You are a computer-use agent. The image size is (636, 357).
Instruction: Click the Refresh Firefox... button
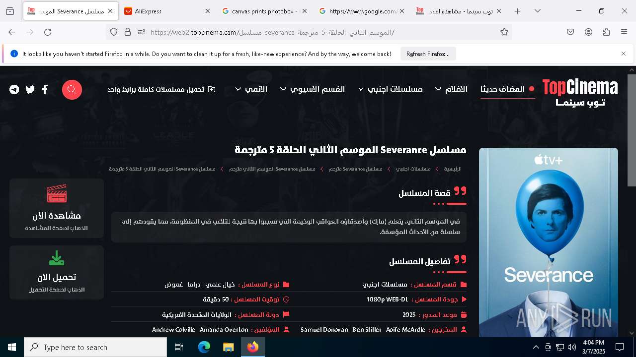point(428,54)
